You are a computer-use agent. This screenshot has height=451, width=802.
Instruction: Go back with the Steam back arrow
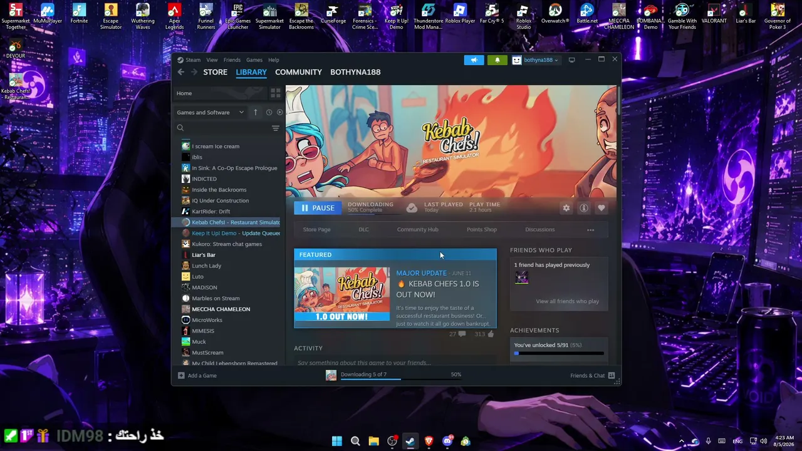click(181, 72)
